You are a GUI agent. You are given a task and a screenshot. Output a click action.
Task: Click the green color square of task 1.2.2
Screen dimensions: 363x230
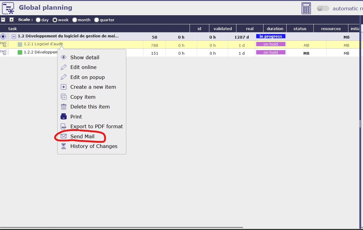point(20,53)
